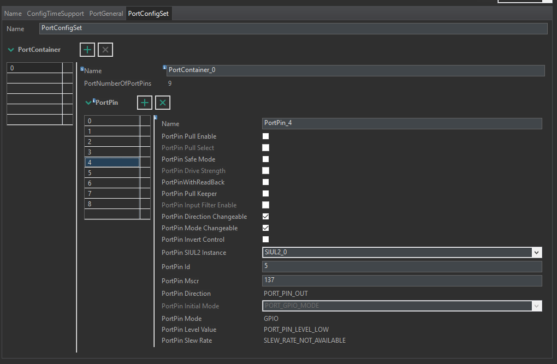The width and height of the screenshot is (557, 364).
Task: Uncheck PortPin Direction Changeable
Action: 266,217
